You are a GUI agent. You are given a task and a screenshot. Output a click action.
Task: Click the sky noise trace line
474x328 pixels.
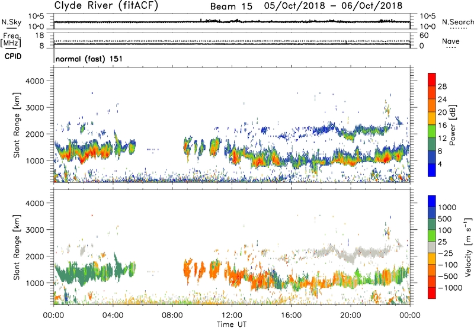(232, 22)
